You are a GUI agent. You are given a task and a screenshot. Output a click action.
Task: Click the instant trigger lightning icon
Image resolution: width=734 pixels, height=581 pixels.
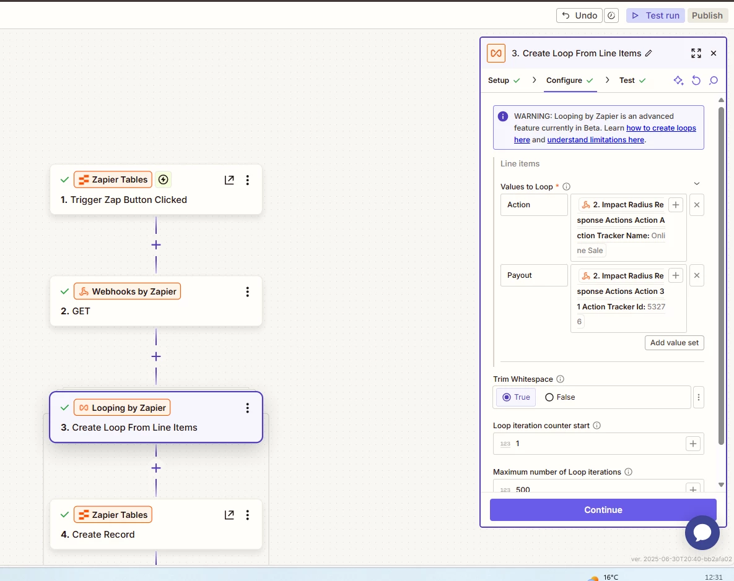(x=163, y=179)
